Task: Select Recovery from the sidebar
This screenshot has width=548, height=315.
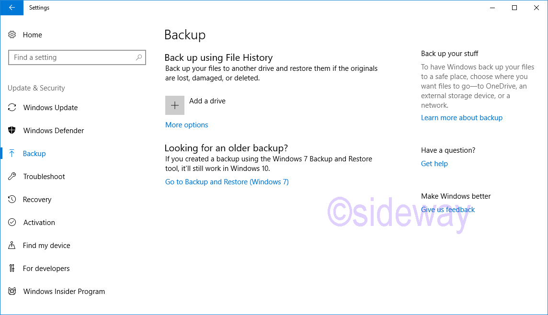Action: [37, 200]
